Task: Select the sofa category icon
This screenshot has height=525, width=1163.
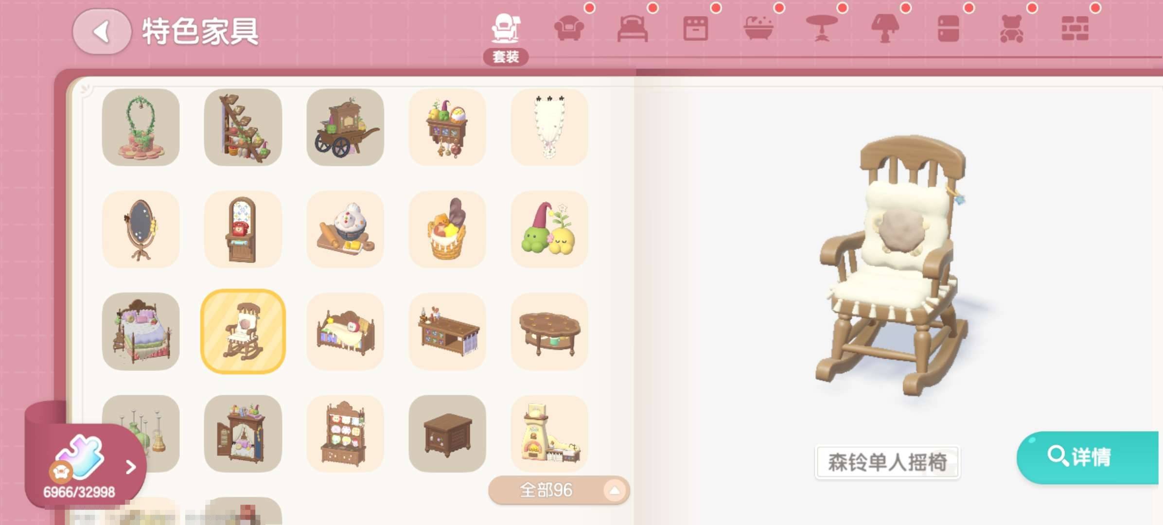Action: coord(569,29)
